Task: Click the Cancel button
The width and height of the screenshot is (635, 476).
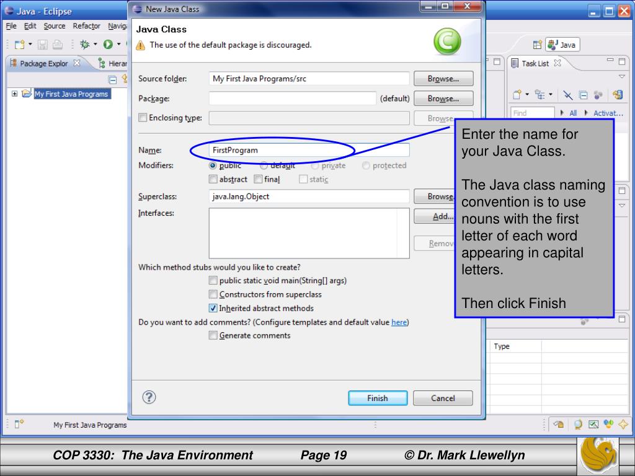Action: tap(443, 398)
